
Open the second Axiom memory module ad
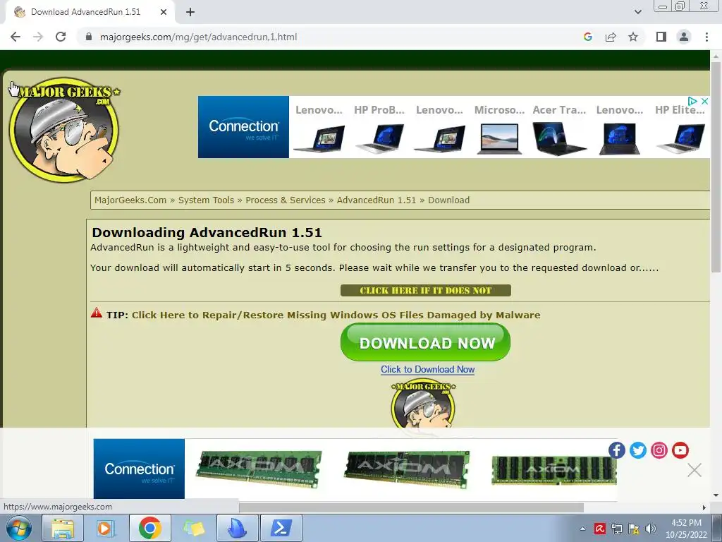click(x=407, y=469)
